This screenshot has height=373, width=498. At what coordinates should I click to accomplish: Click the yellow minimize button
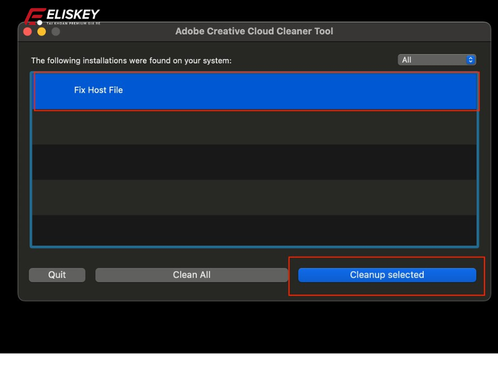click(x=41, y=31)
